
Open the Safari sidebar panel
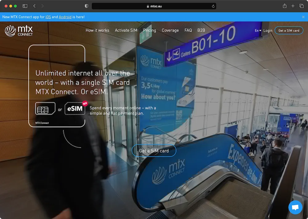pos(25,6)
